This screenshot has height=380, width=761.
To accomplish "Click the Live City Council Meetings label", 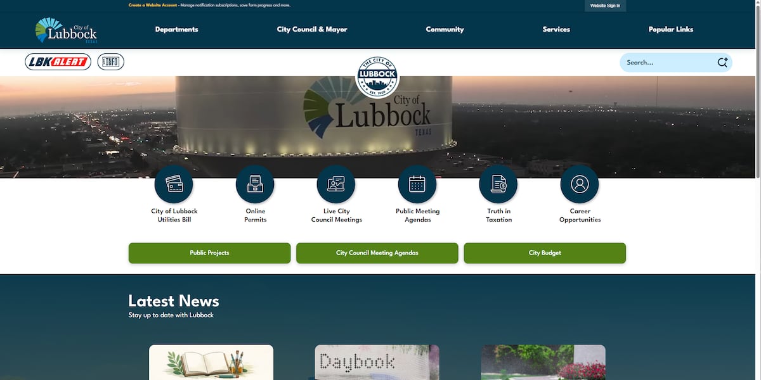I will pyautogui.click(x=337, y=215).
